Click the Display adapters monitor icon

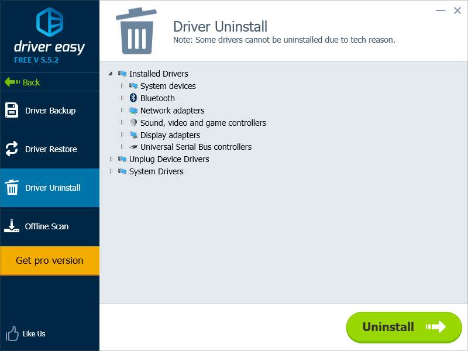tap(133, 135)
